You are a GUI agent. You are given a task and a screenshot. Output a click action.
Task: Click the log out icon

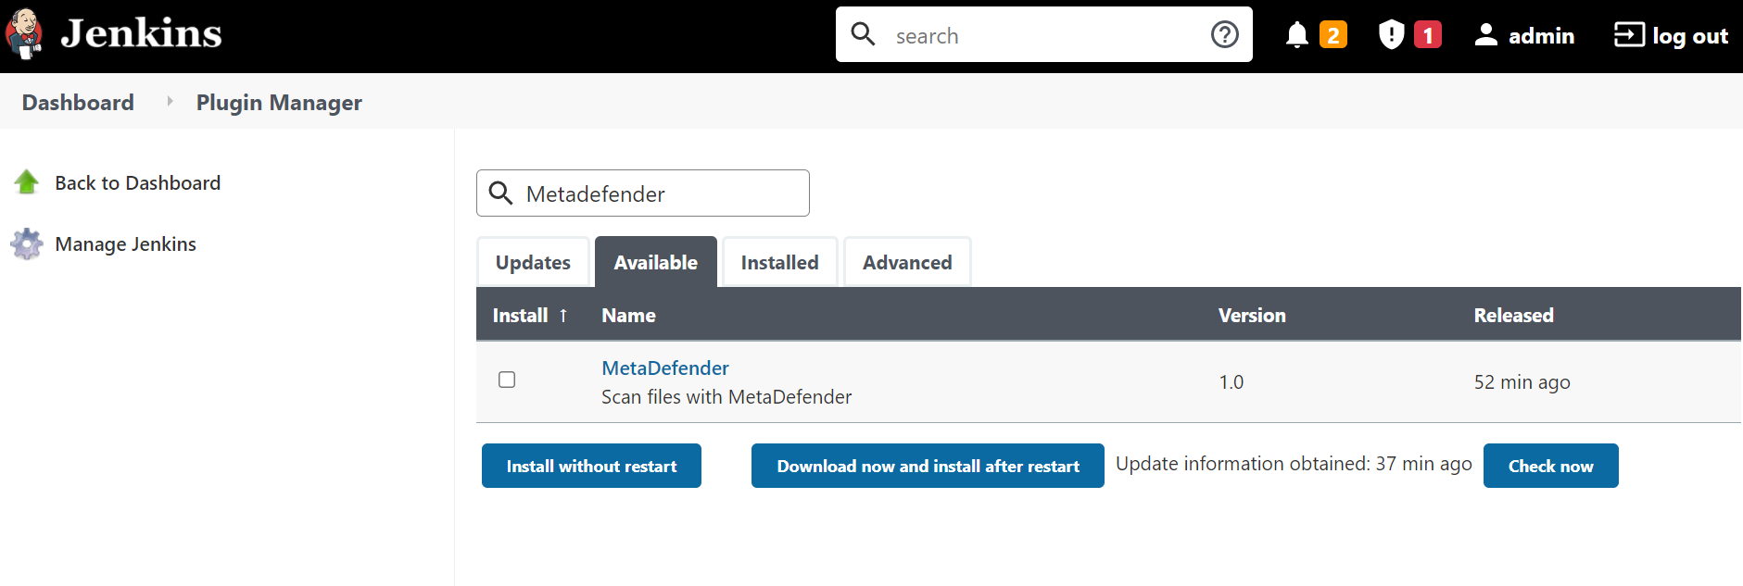[1629, 35]
